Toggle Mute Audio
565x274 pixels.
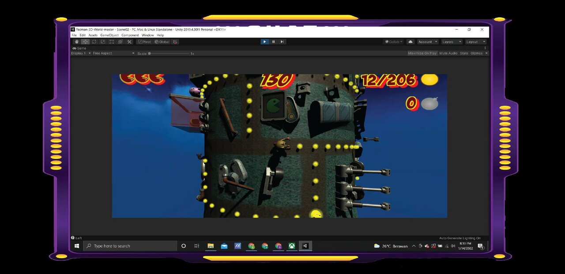(x=448, y=53)
